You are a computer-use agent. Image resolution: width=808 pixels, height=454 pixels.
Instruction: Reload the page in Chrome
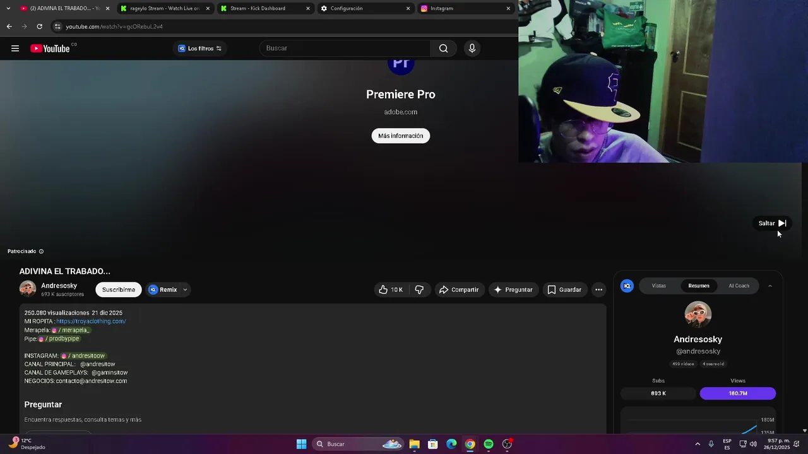[x=39, y=26]
